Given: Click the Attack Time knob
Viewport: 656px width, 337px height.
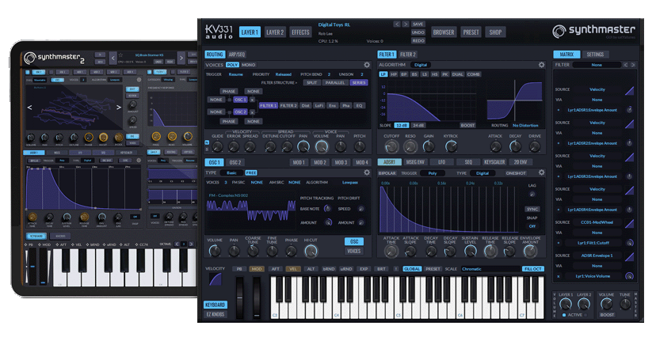Looking at the screenshot, I should point(391,251).
